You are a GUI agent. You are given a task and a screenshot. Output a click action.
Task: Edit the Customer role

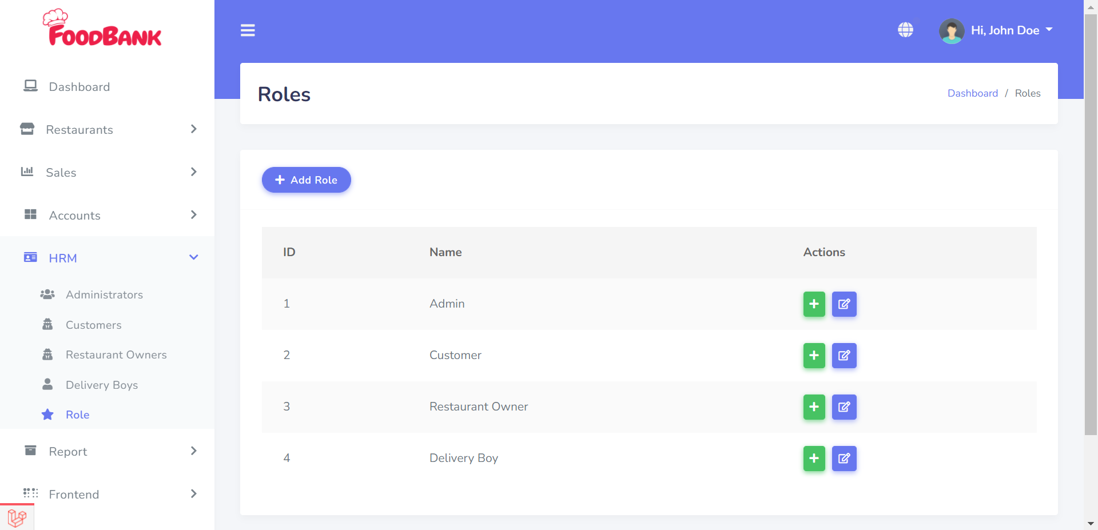click(844, 356)
